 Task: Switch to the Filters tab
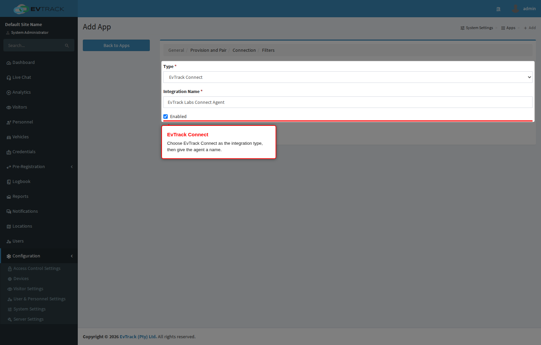coord(268,50)
